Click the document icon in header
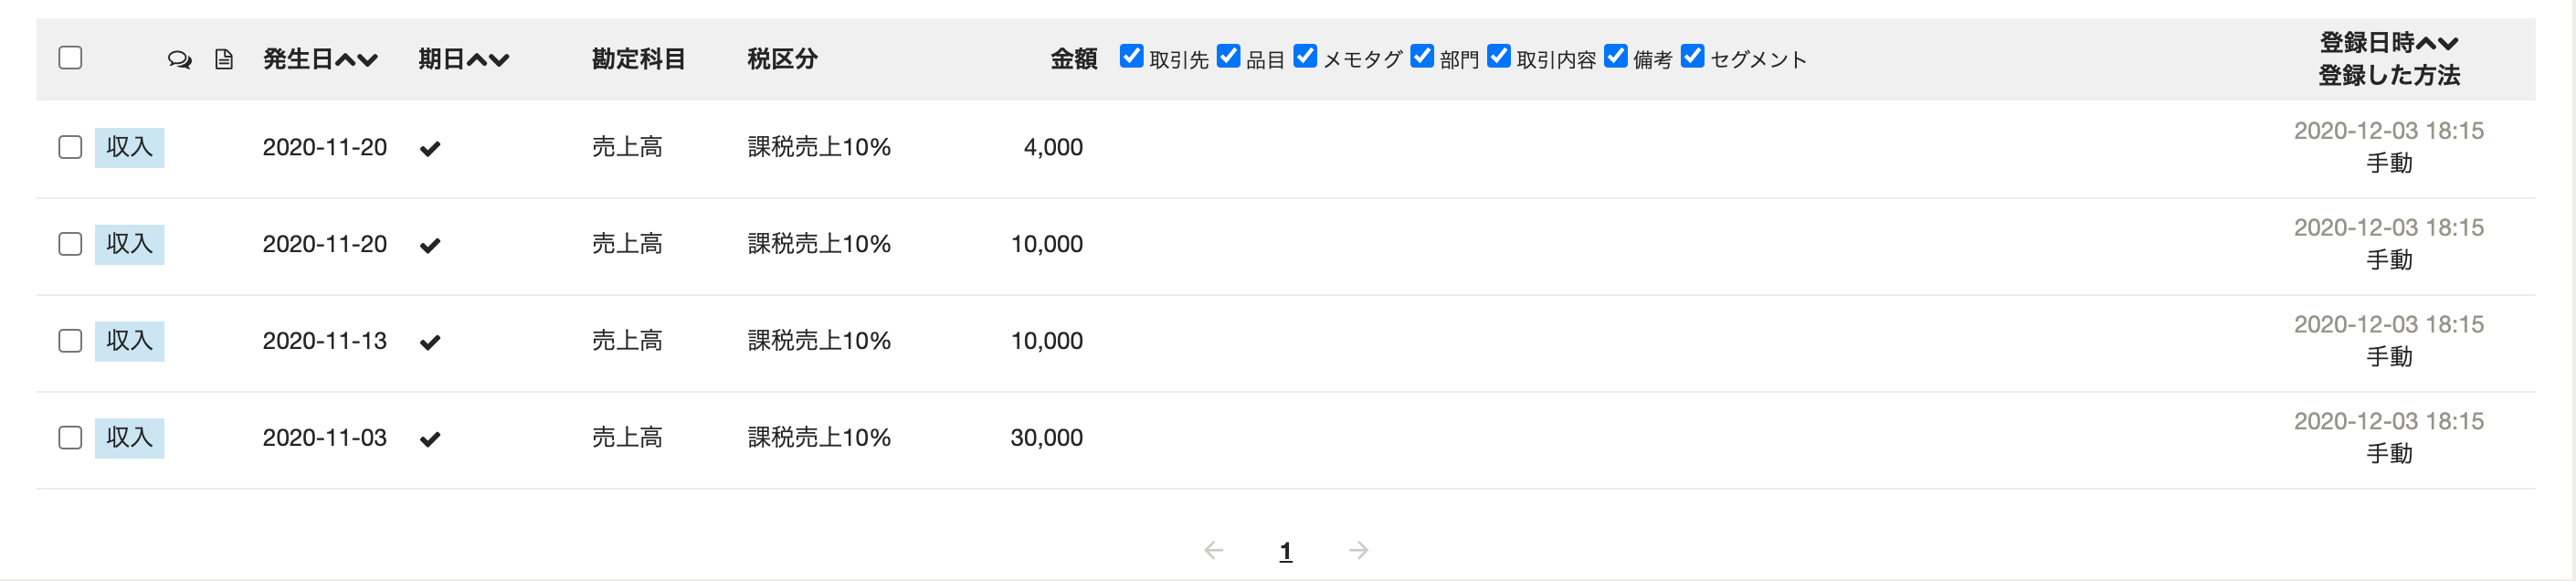The height and width of the screenshot is (581, 2576). coord(224,60)
